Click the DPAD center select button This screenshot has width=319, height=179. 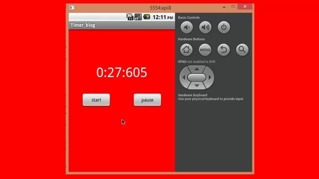click(197, 78)
